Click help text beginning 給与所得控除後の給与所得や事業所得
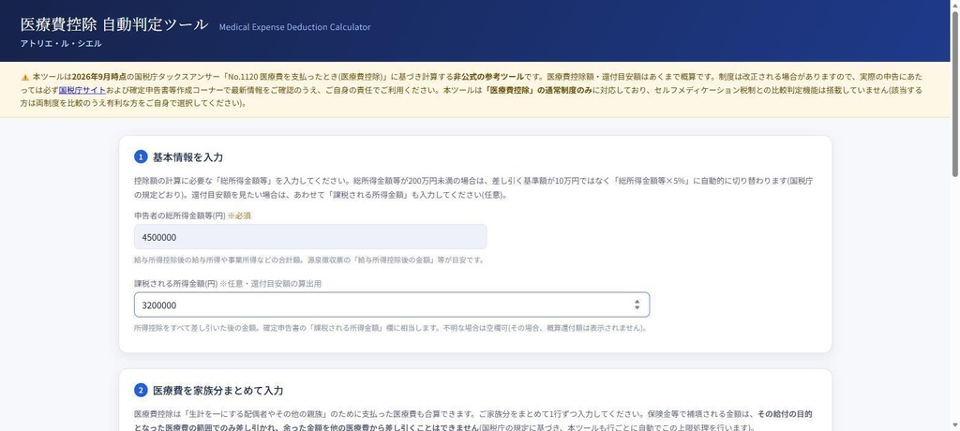960x431 pixels. click(309, 260)
